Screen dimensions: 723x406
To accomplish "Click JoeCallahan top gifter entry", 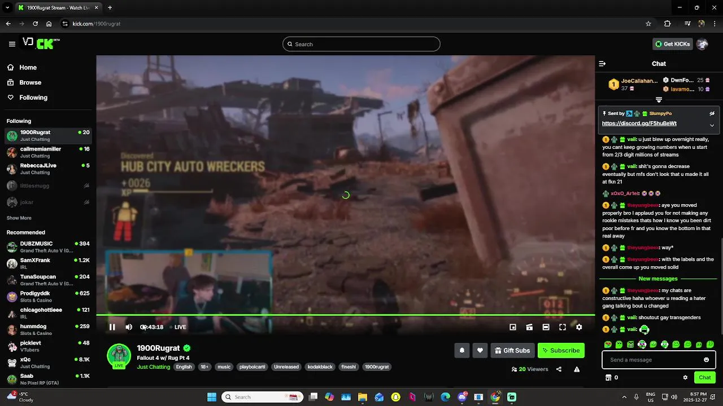I will click(x=633, y=85).
